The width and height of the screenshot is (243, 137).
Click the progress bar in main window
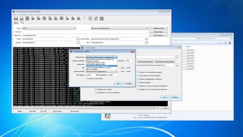(84, 108)
